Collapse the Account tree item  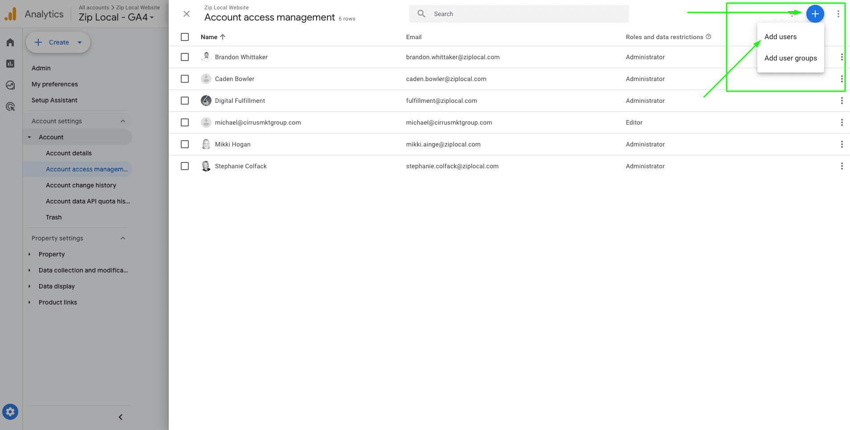[x=29, y=137]
